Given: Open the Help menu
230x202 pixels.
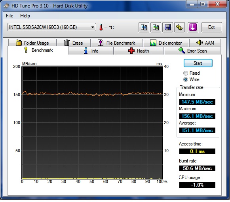Looking at the screenshot, I should (x=25, y=16).
